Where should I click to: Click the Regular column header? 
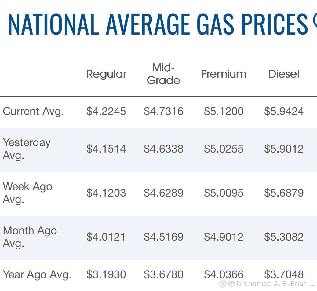click(106, 75)
